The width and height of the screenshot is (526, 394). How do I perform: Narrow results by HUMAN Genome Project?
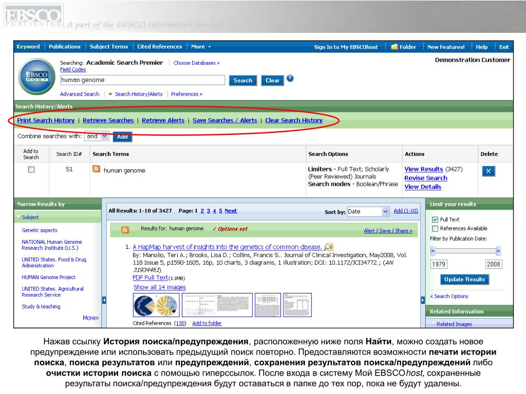click(49, 277)
